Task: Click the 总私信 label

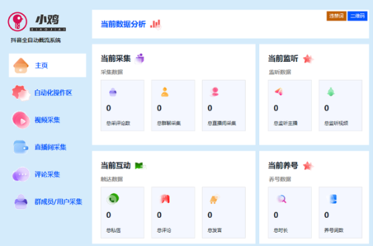Action: 114,231
